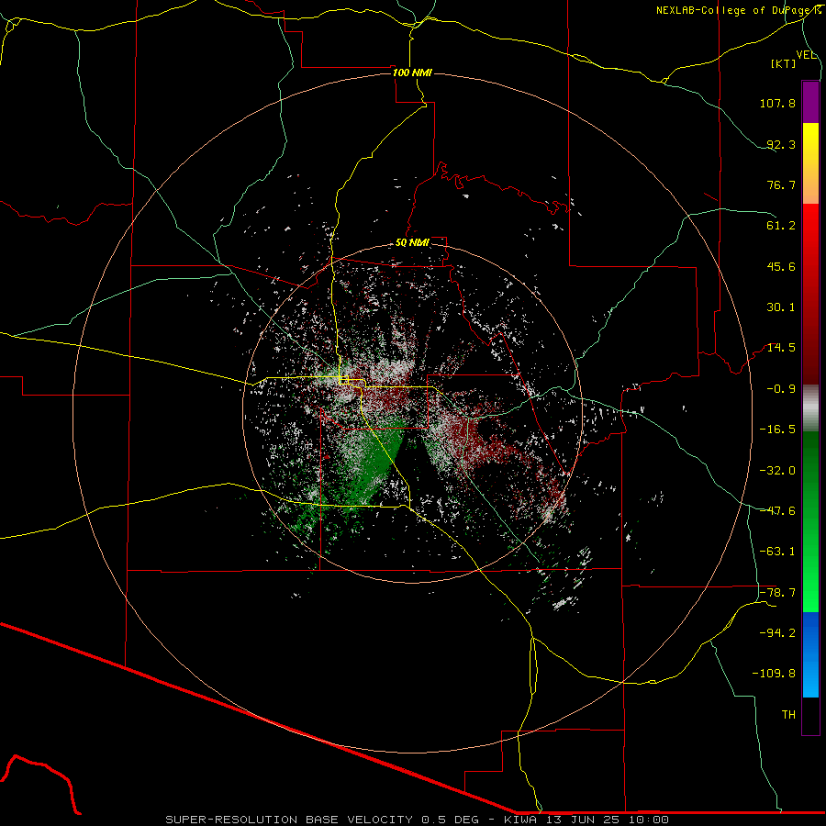Click the 76.7 velocity scale value
This screenshot has height=826, width=826.
(781, 184)
